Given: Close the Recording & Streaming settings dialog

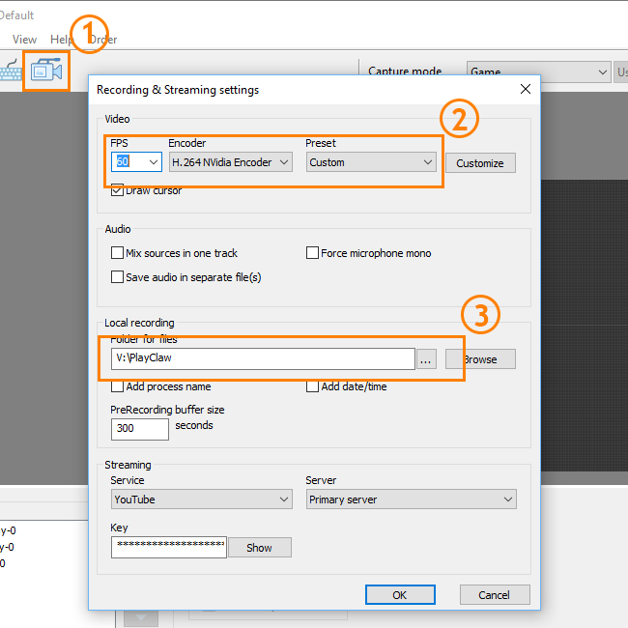Looking at the screenshot, I should click(x=525, y=89).
